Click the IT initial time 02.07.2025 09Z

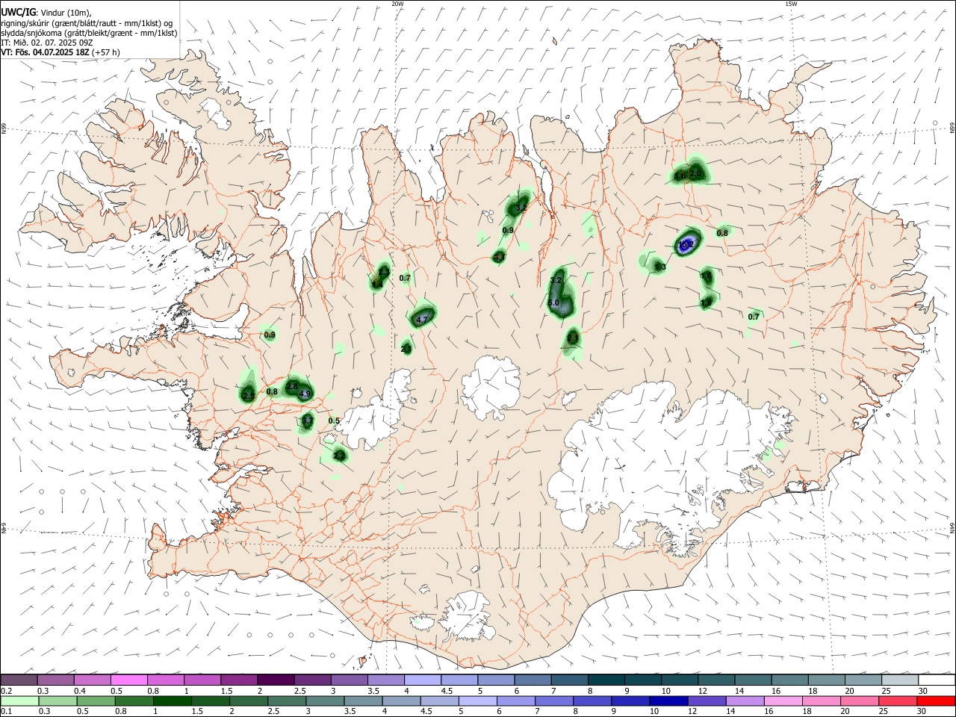tap(47, 42)
